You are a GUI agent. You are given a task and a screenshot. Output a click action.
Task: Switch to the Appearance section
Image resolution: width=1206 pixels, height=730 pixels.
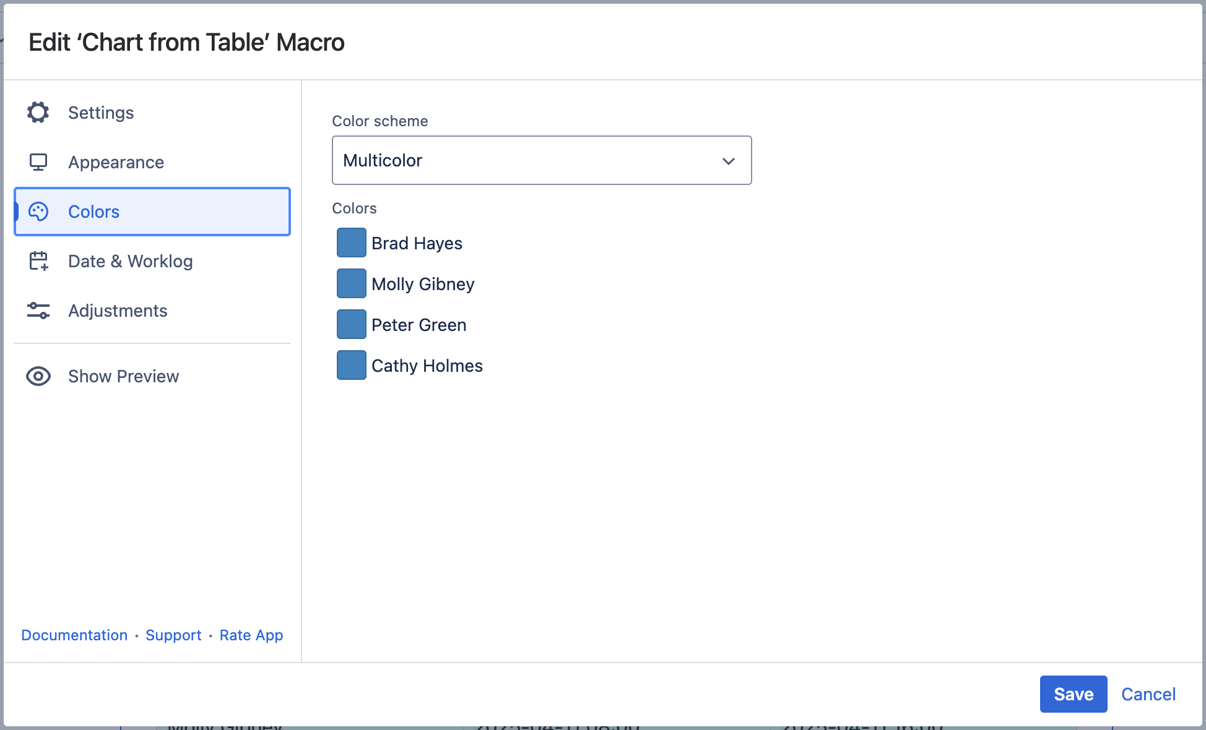[x=116, y=162]
